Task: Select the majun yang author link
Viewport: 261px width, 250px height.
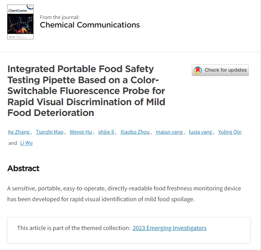Action: (x=169, y=132)
